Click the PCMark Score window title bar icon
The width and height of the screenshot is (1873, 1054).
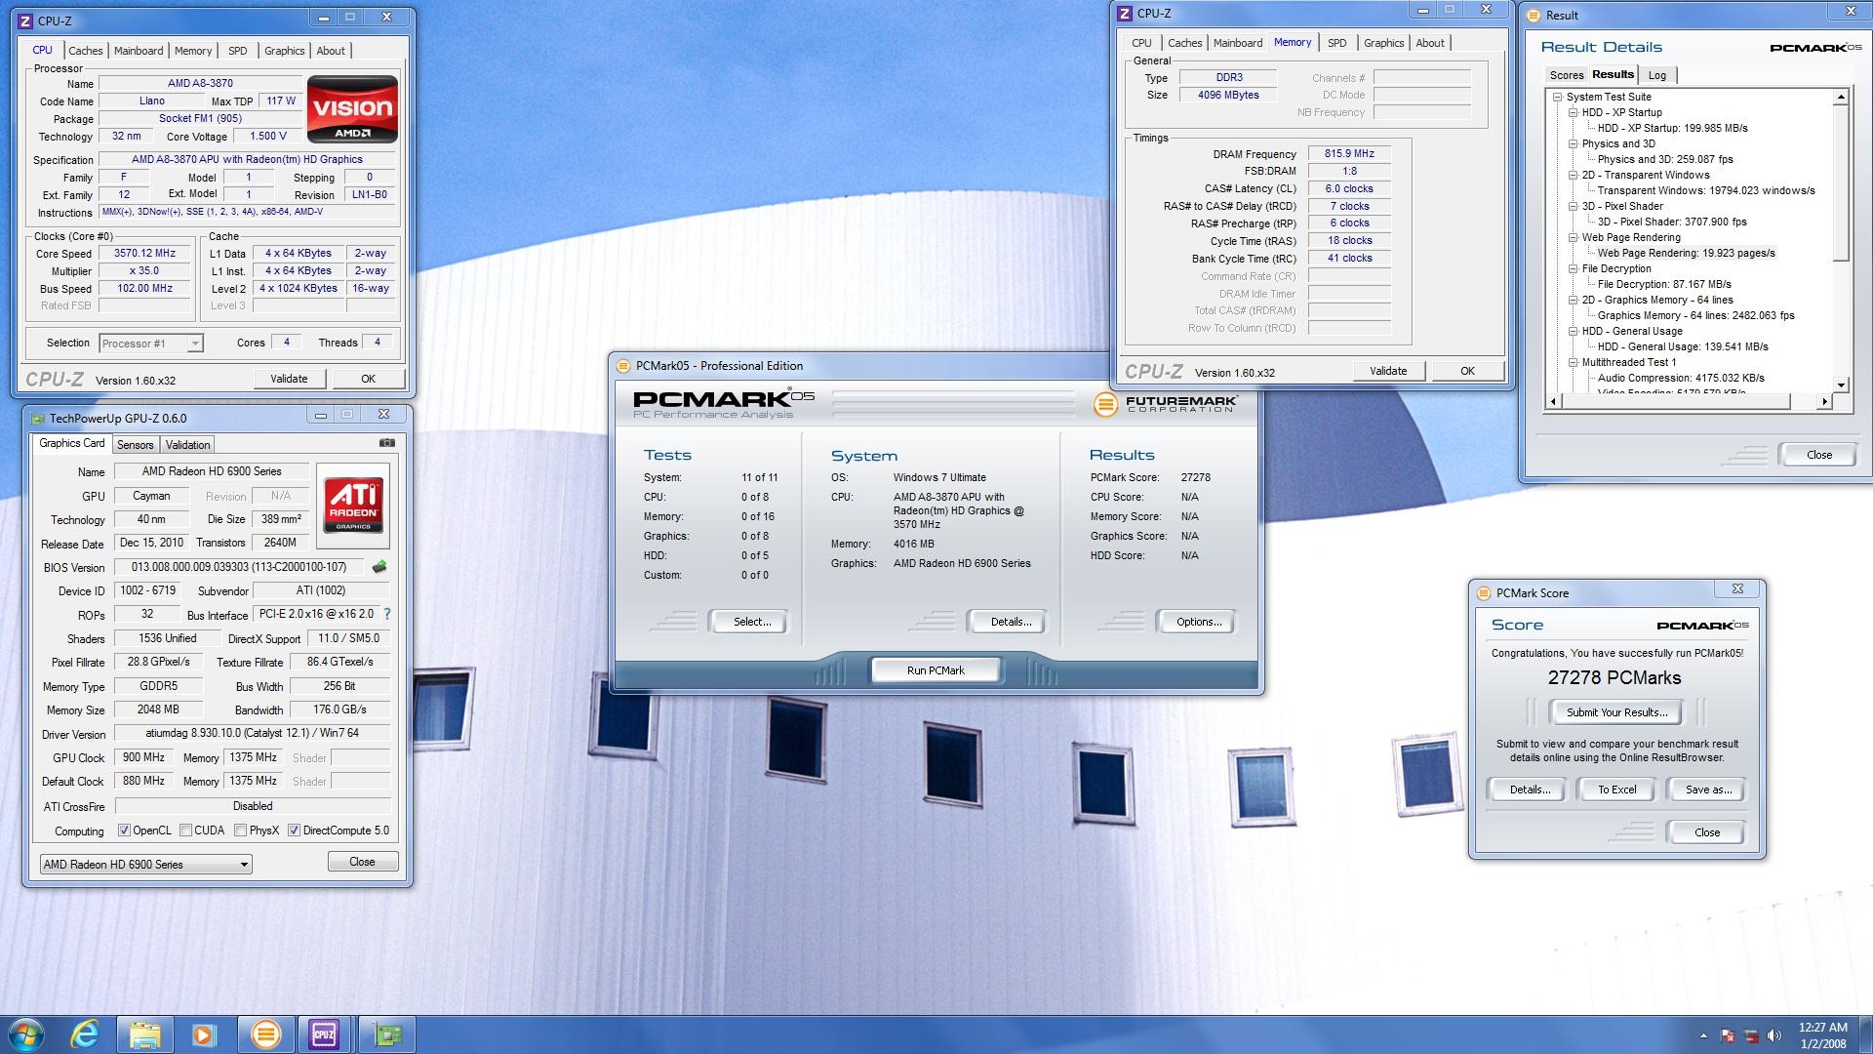[x=1484, y=593]
